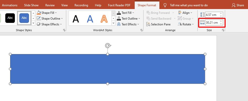Click the Shape Outline pen icon
248x101 pixels.
pyautogui.click(x=39, y=19)
